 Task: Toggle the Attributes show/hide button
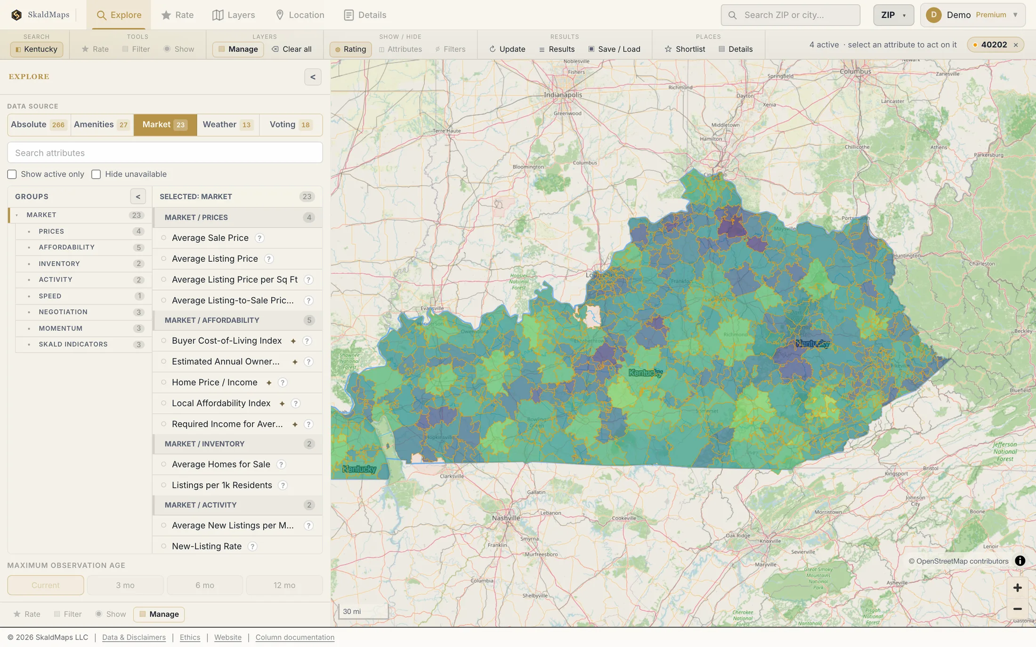[400, 49]
